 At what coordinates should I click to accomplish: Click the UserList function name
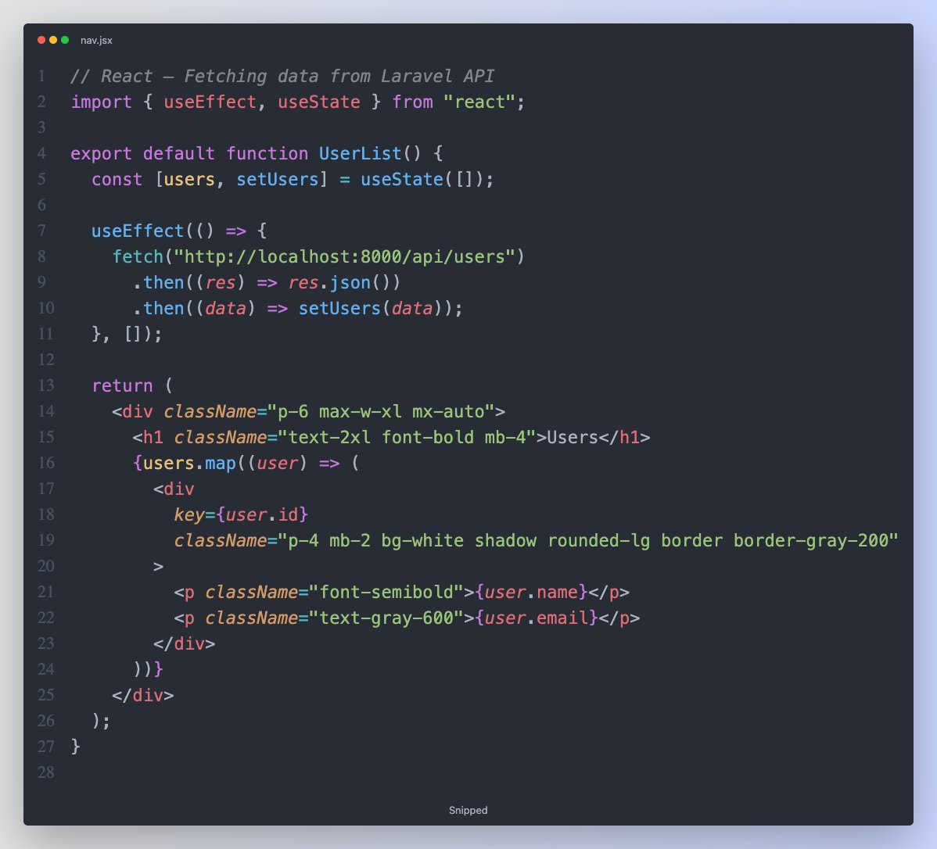(360, 153)
